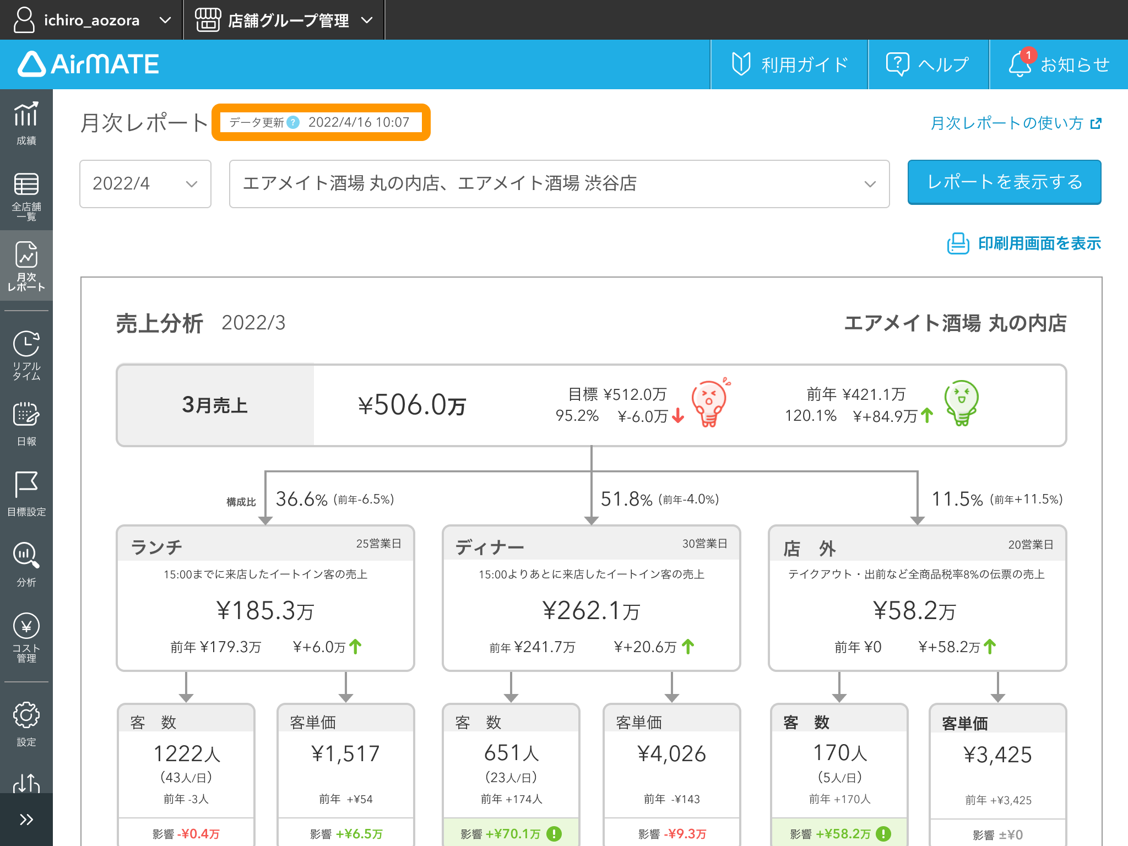Click dinner 客数 651人 value
The height and width of the screenshot is (846, 1128).
pos(511,752)
